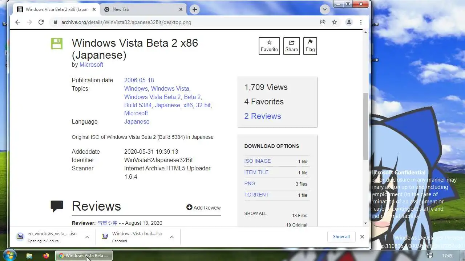Reload the archive.org page
Image resolution: width=465 pixels, height=261 pixels.
tap(41, 22)
